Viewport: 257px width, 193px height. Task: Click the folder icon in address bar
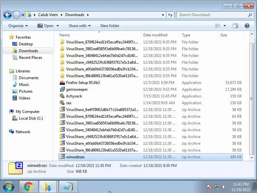29,15
